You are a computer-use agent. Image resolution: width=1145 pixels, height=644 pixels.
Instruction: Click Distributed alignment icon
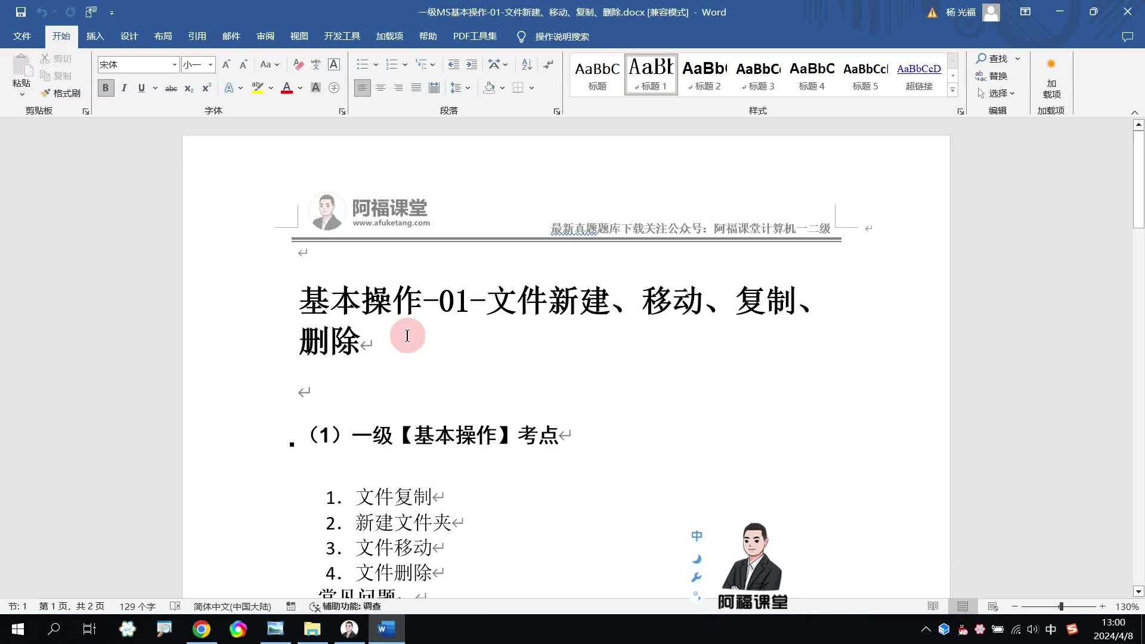[x=434, y=88]
